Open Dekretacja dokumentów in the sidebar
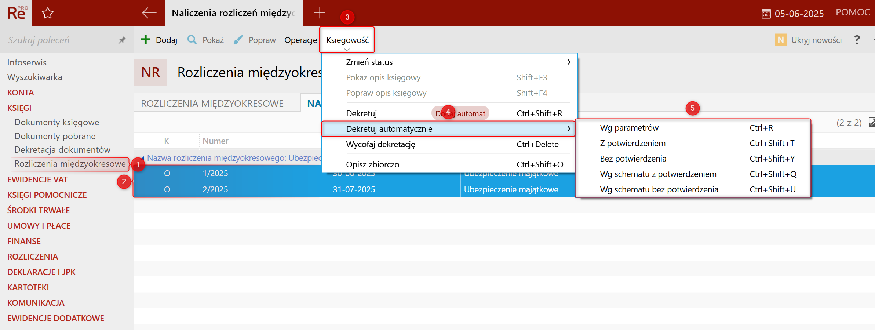The height and width of the screenshot is (330, 875). tap(62, 150)
